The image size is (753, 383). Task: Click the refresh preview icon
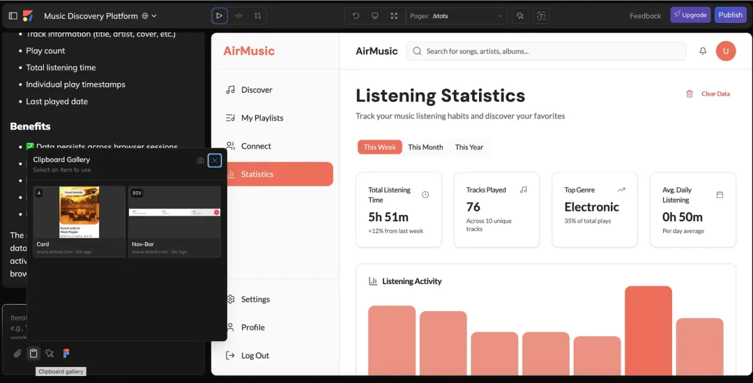click(x=356, y=16)
